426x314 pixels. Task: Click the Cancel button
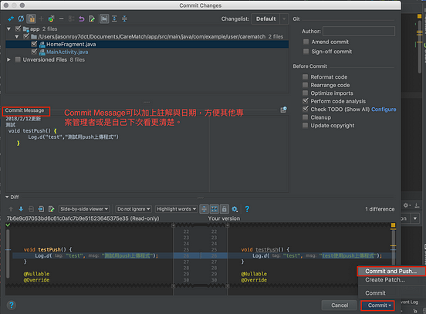tap(340, 306)
